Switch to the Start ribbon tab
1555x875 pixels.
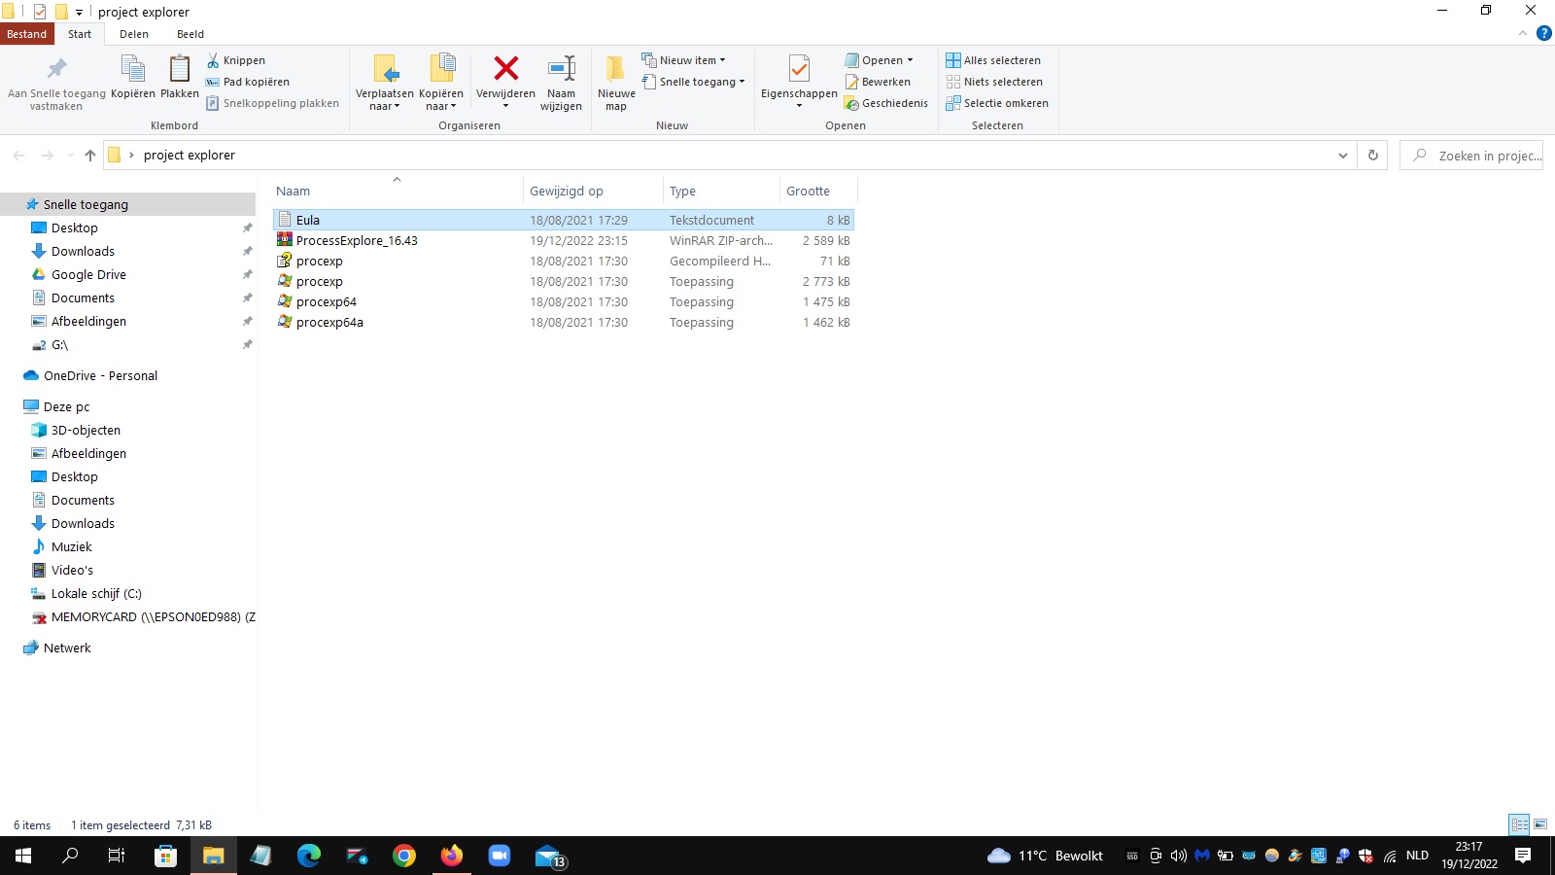[x=80, y=34]
